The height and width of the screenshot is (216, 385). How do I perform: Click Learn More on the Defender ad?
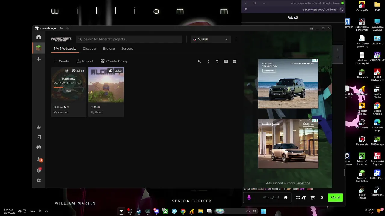coord(268,70)
